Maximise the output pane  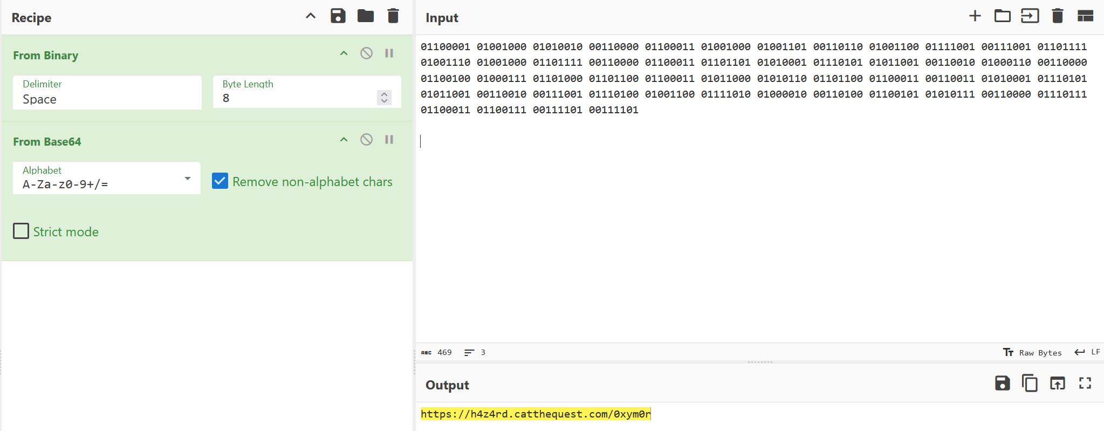coord(1085,384)
